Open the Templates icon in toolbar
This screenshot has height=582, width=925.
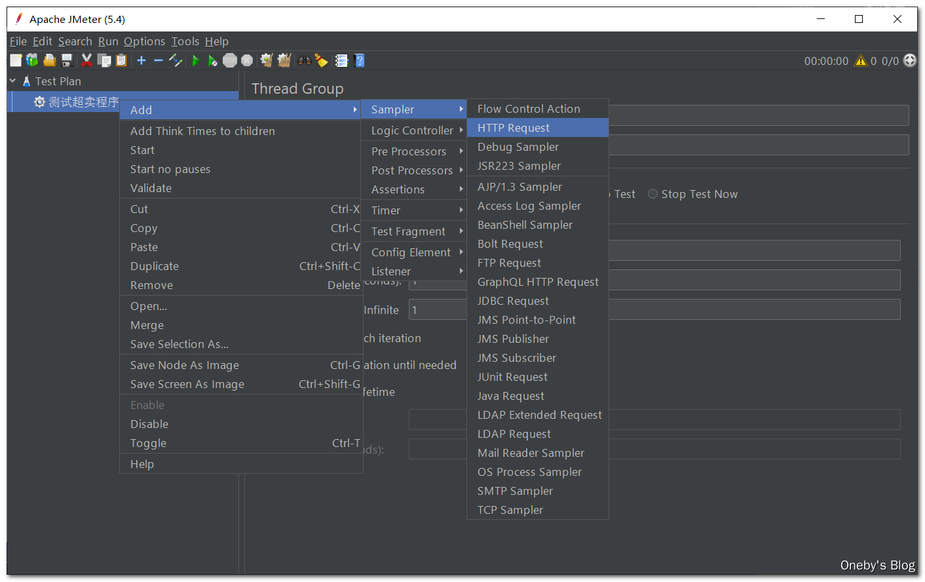click(32, 60)
